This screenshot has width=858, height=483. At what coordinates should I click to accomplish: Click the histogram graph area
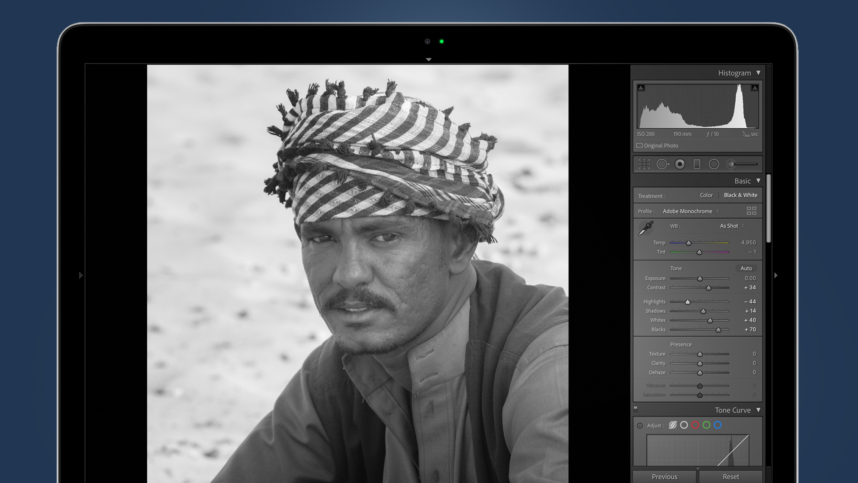pos(698,106)
